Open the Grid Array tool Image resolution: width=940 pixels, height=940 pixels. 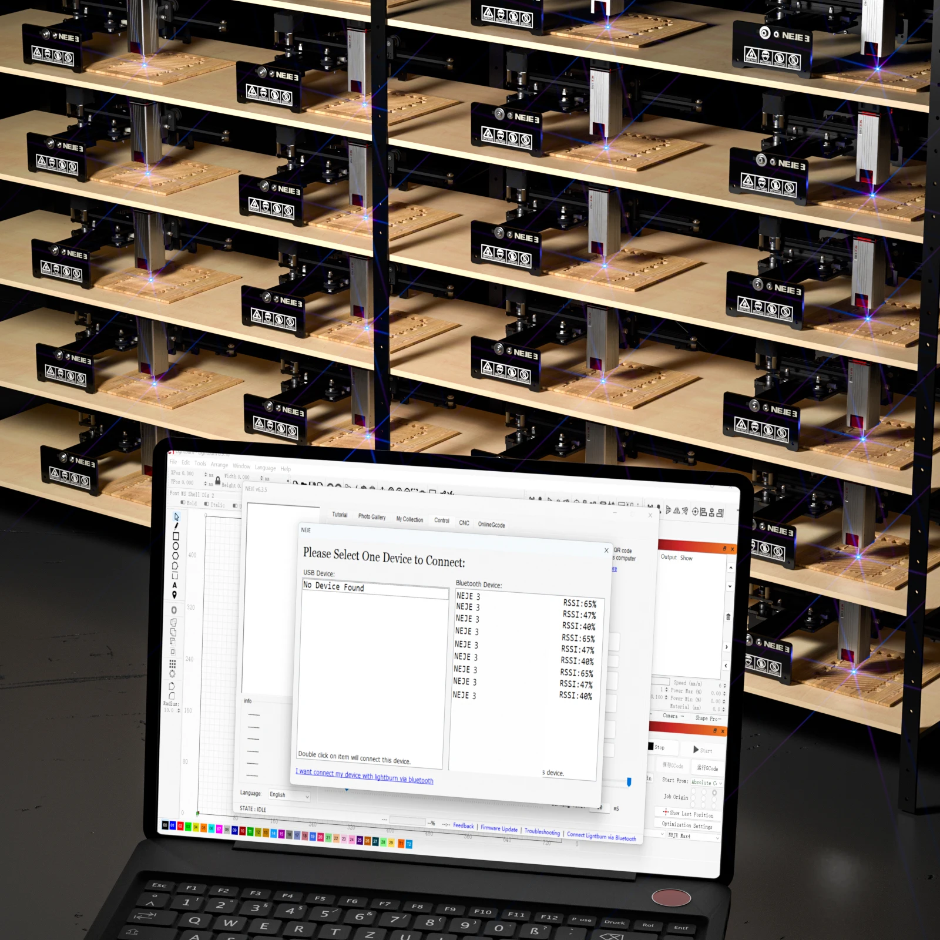click(173, 664)
